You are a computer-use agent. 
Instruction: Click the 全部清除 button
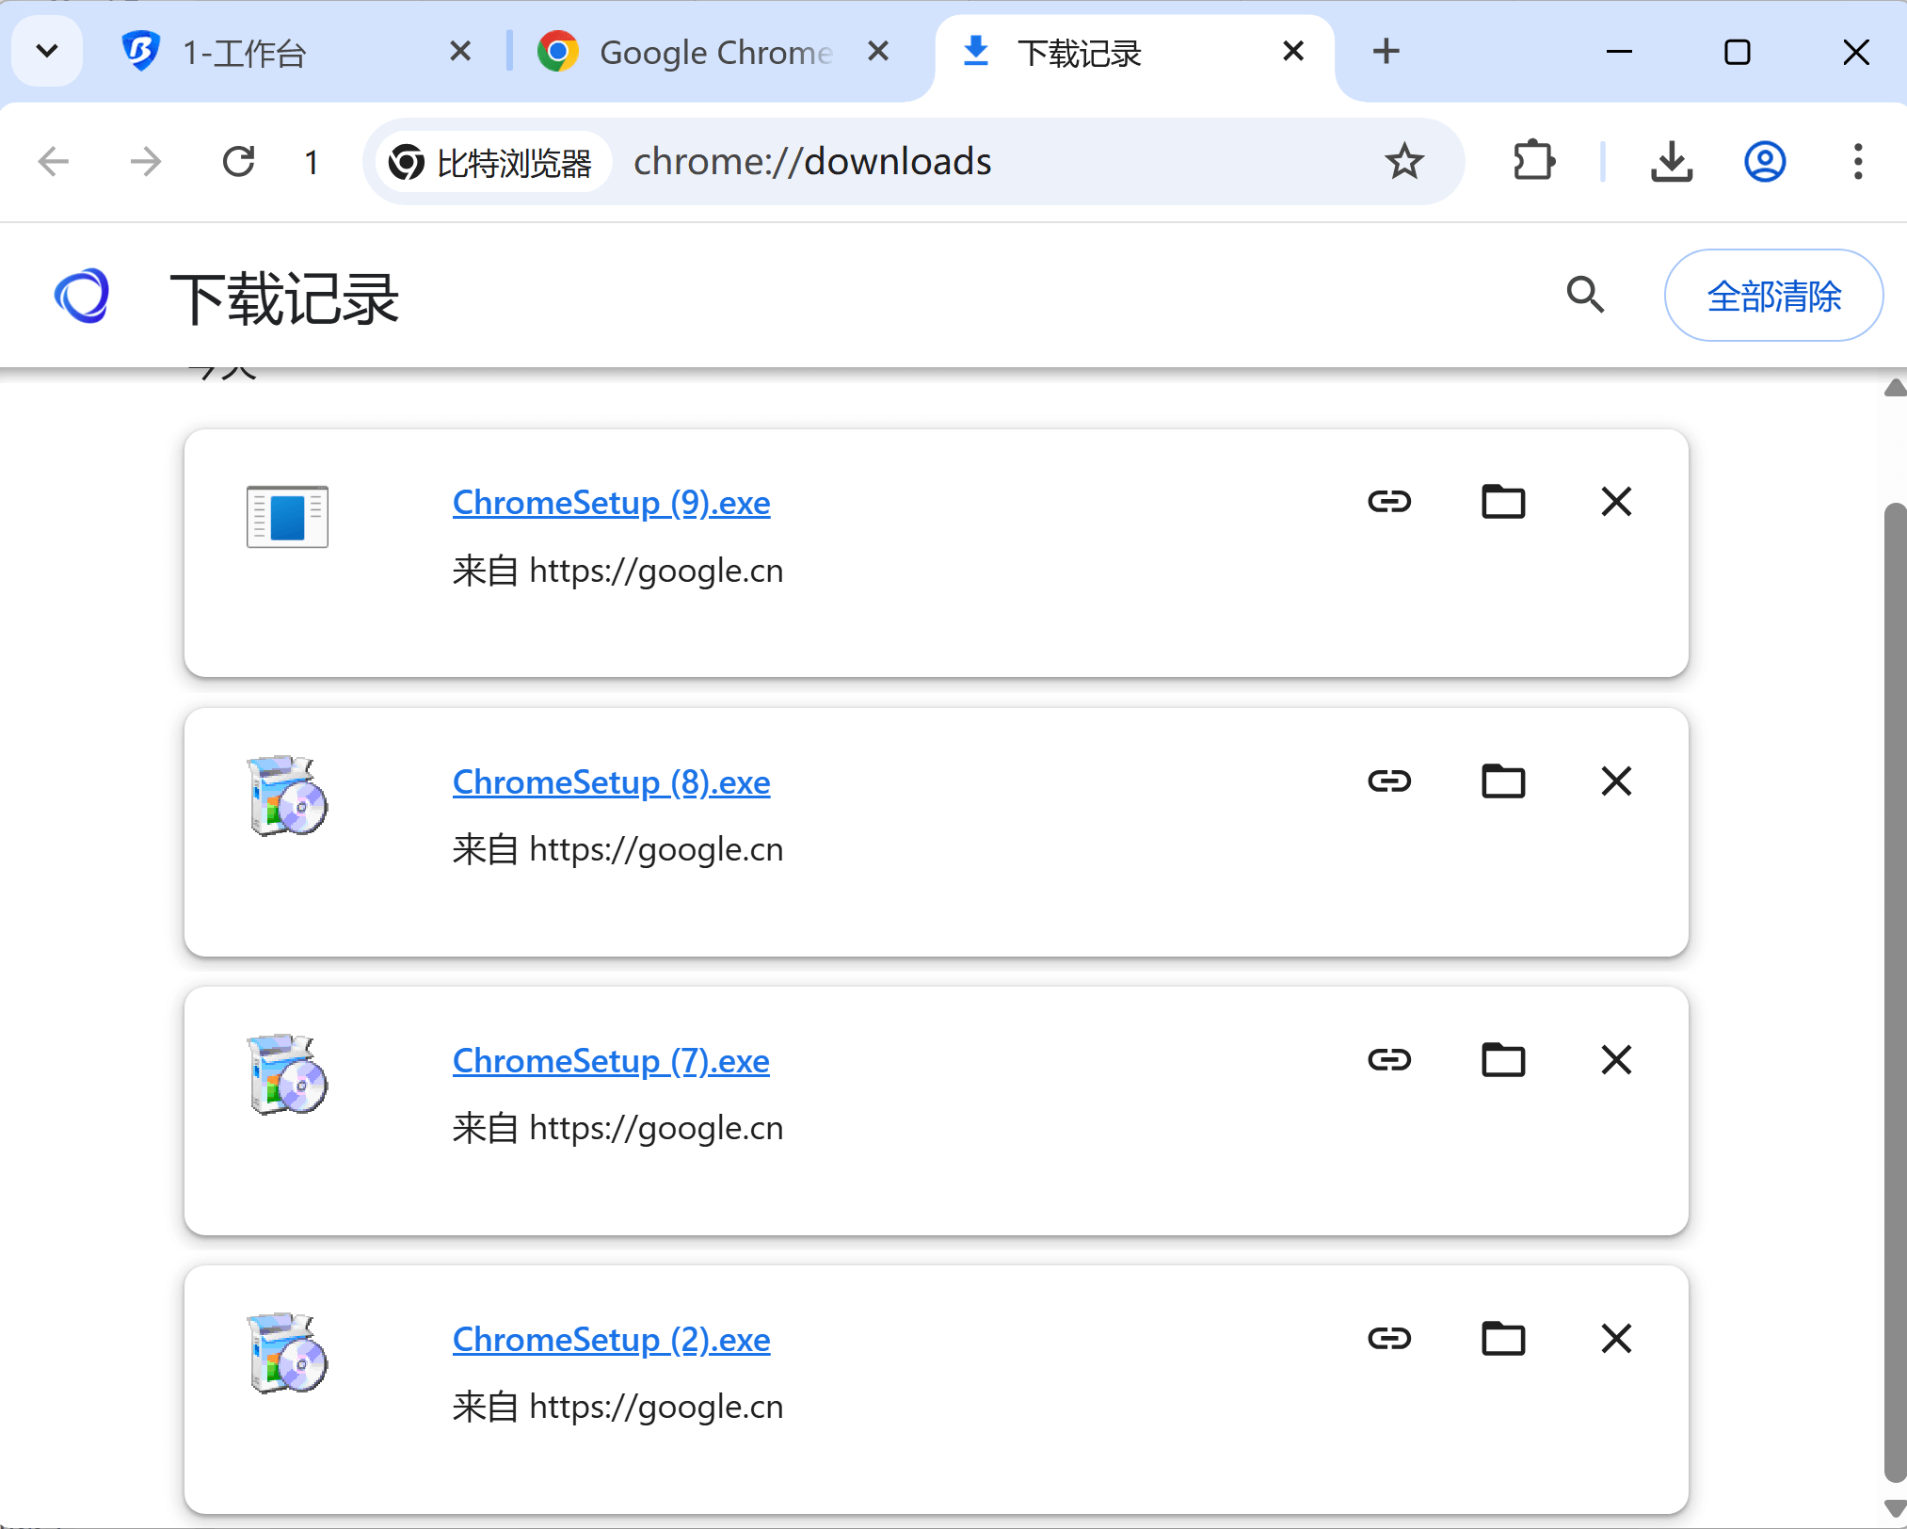tap(1773, 296)
